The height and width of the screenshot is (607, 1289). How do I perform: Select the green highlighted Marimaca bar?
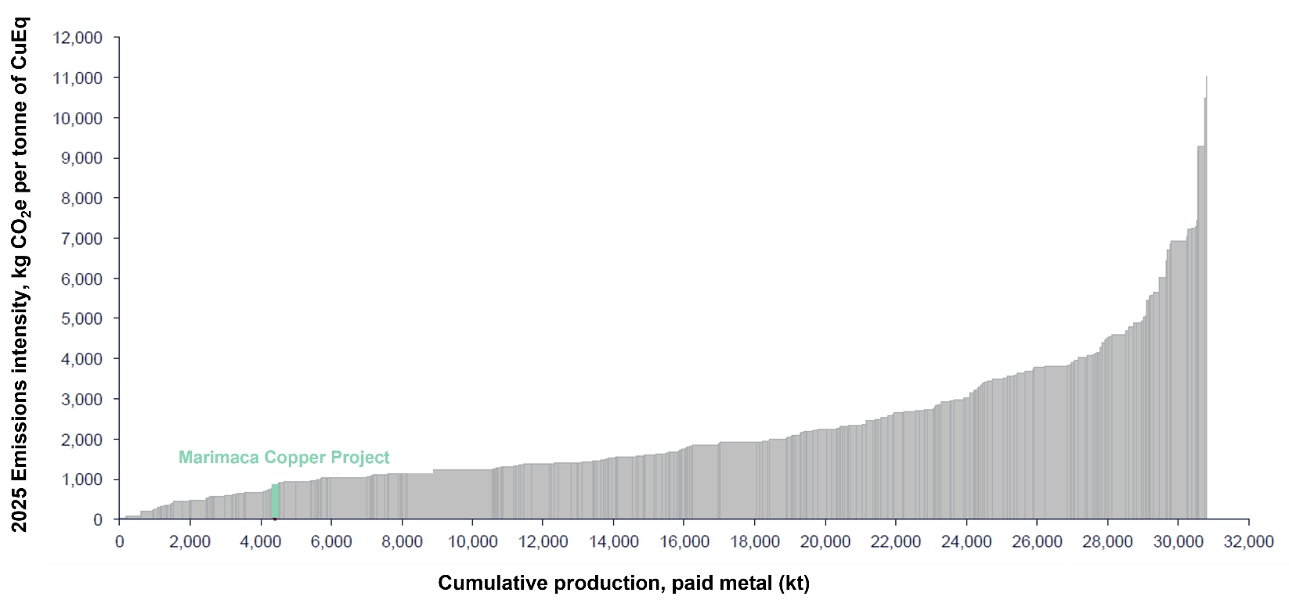click(275, 501)
